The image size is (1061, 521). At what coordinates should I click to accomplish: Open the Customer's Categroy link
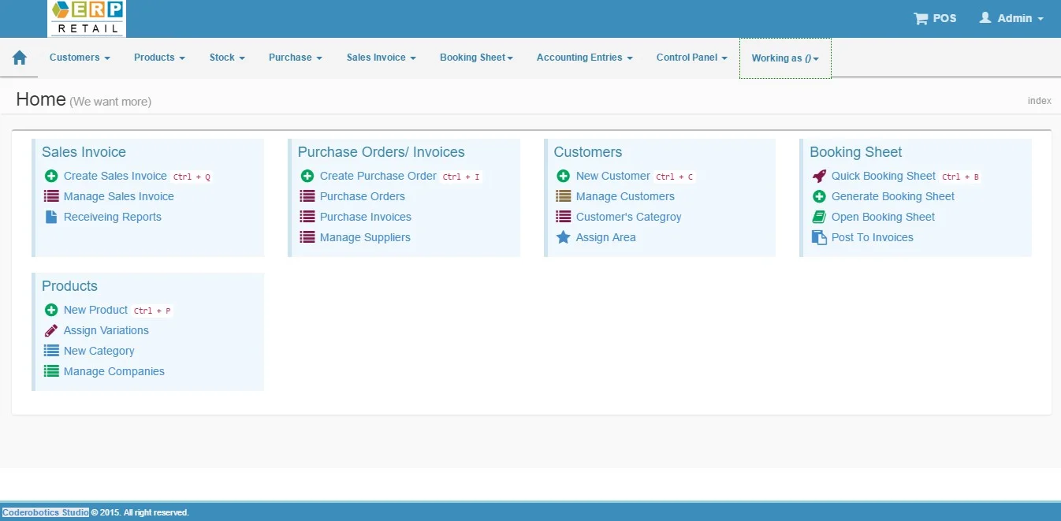tap(629, 217)
